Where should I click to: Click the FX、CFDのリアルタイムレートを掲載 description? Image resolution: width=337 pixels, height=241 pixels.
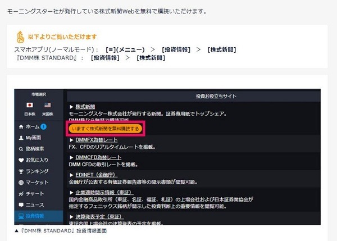click(x=112, y=147)
